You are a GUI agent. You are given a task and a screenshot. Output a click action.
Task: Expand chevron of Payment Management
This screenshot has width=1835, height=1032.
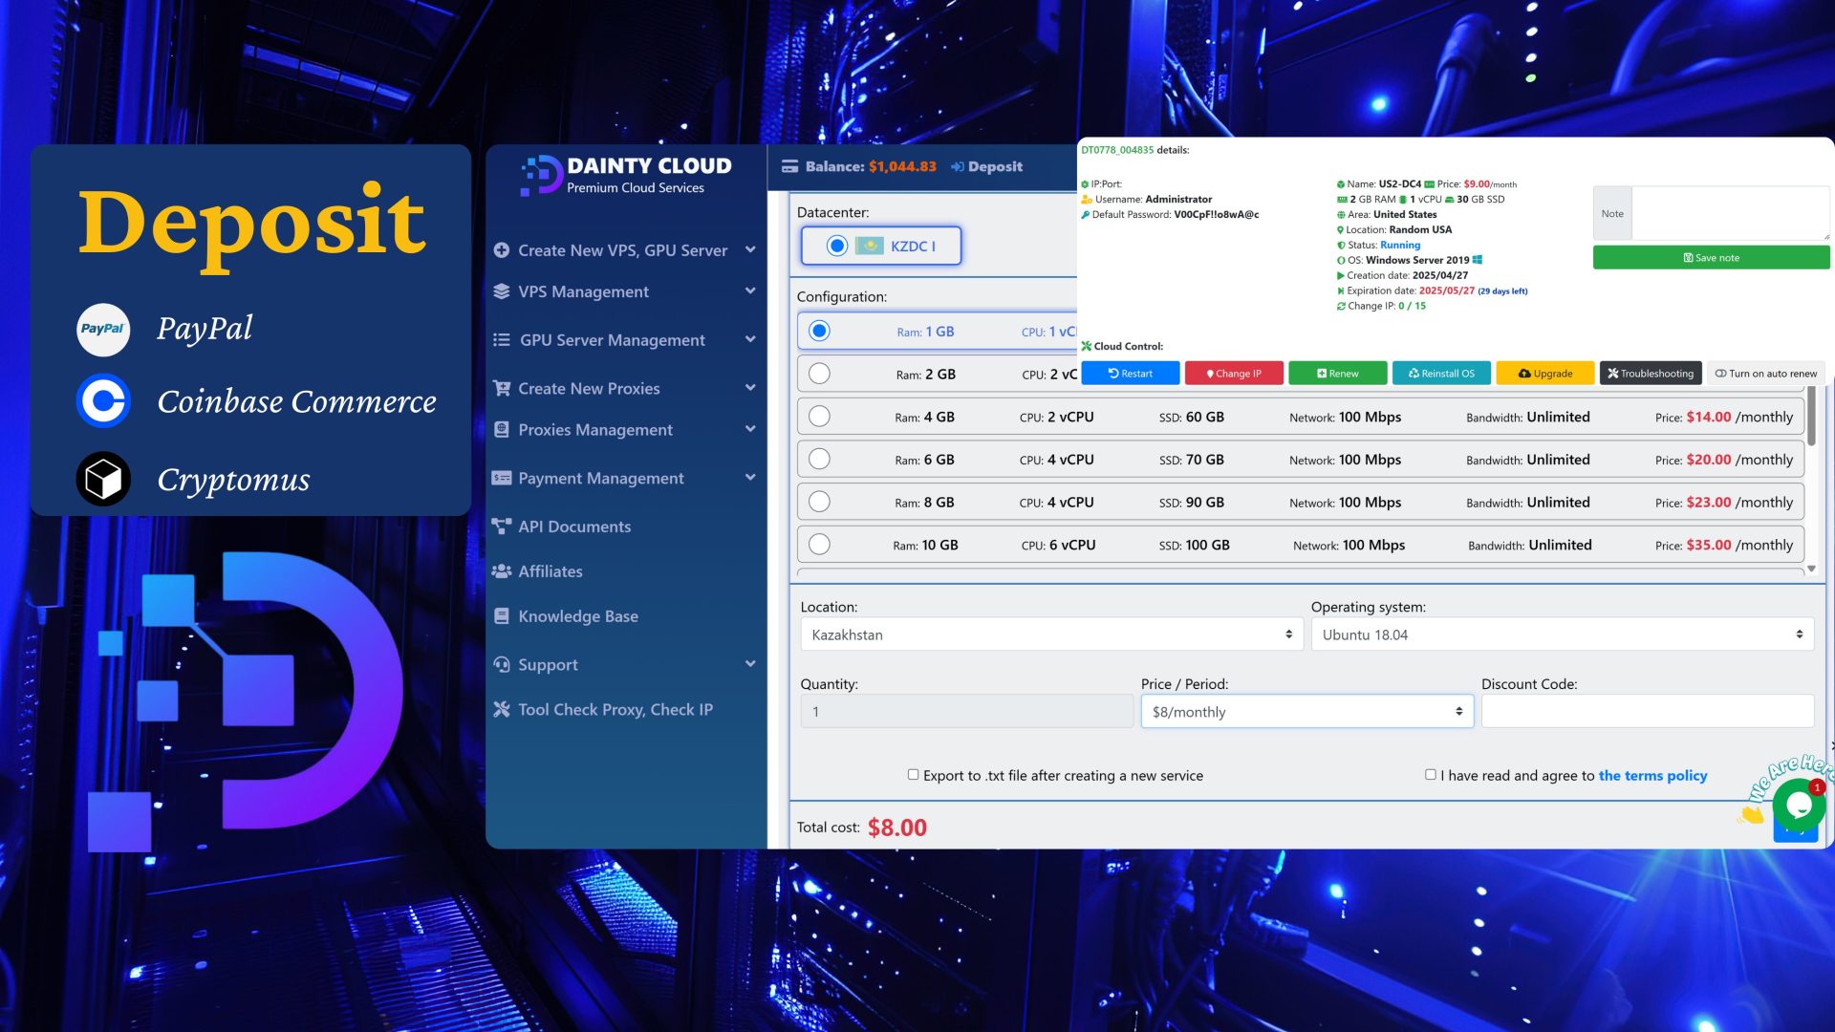(x=750, y=477)
